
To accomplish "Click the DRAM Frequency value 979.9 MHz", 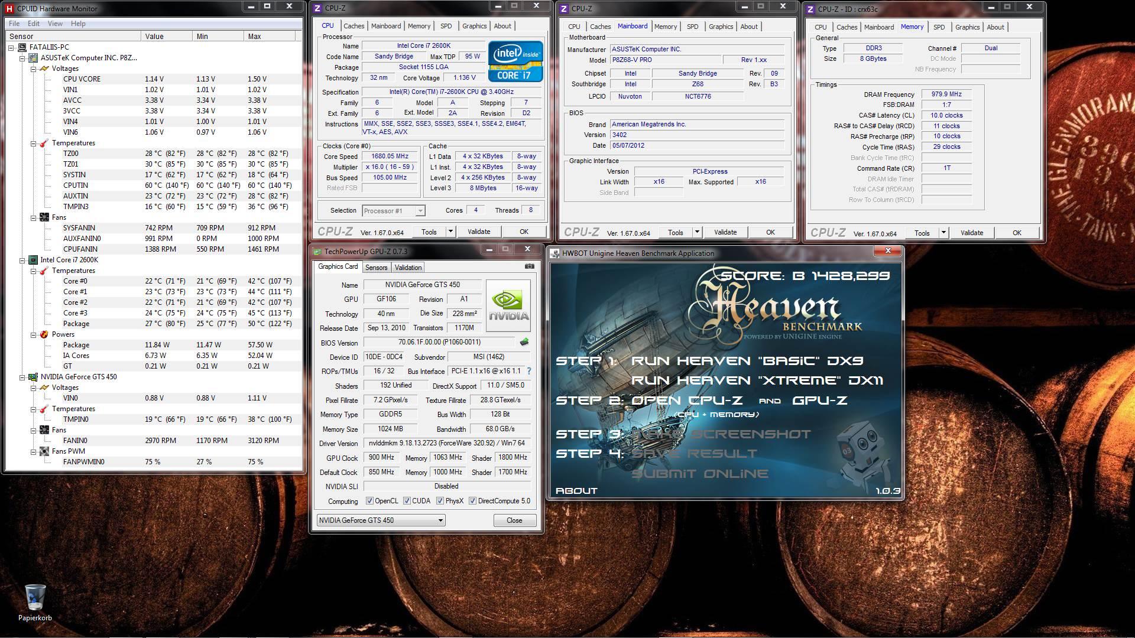I will 946,94.
